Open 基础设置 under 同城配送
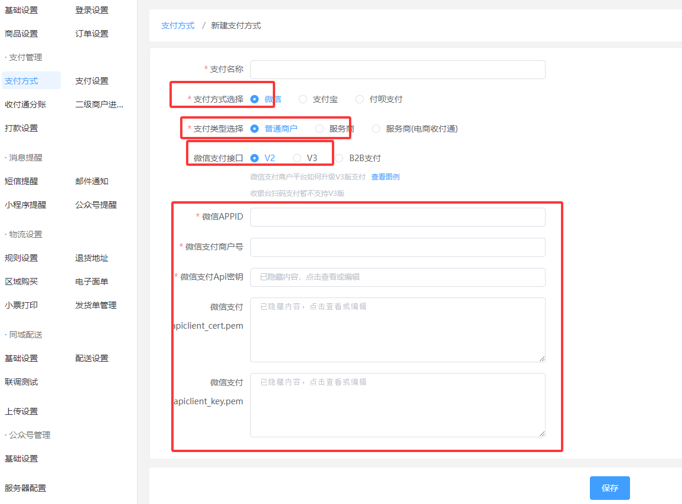 coord(21,358)
